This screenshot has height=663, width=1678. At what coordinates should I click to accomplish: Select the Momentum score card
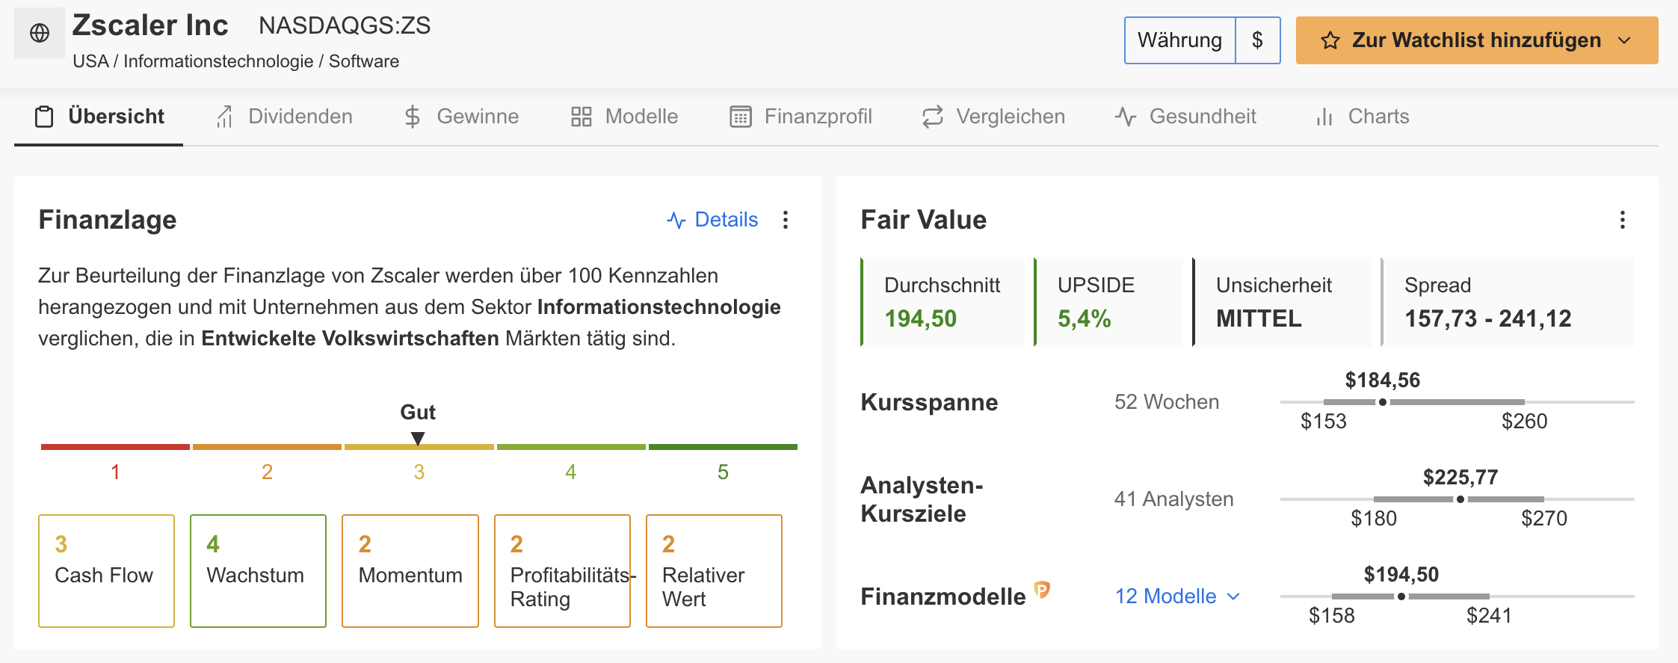pos(410,571)
